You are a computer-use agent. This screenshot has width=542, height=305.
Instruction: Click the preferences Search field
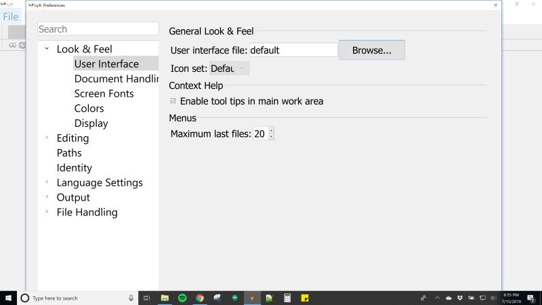pos(98,29)
